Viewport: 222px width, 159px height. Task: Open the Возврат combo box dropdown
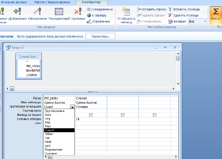205,21
